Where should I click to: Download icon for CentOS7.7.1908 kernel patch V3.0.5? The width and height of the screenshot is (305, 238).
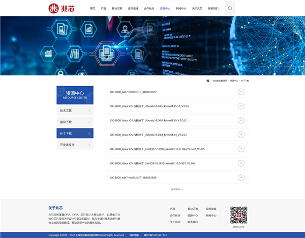(x=241, y=149)
